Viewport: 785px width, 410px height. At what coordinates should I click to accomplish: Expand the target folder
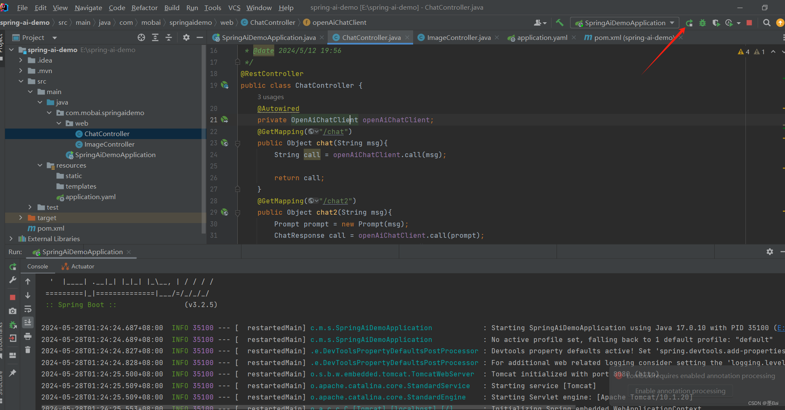pos(21,218)
